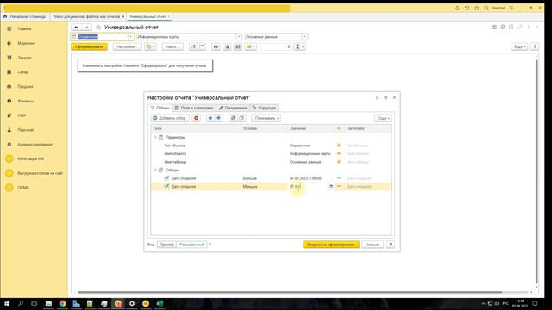Move filter down with blue arrow
The image size is (552, 310).
pos(218,118)
